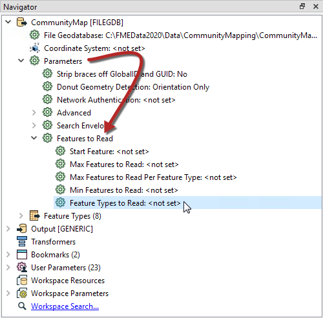Select the 'Advanced' row label
Viewport: 323px width, 318px height.
click(74, 113)
